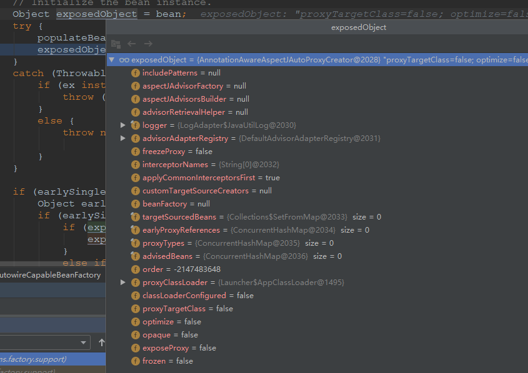Select the targetSourcedBeans field row
This screenshot has height=373, width=528.
[x=183, y=217]
